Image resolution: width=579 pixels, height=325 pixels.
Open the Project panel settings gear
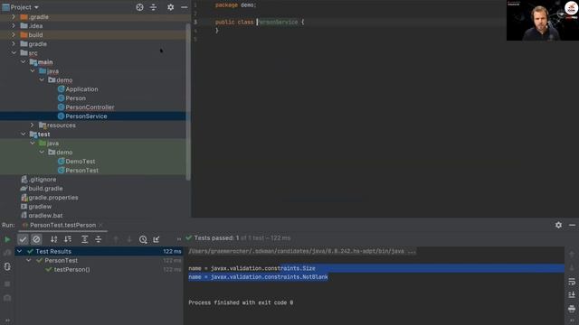[170, 7]
